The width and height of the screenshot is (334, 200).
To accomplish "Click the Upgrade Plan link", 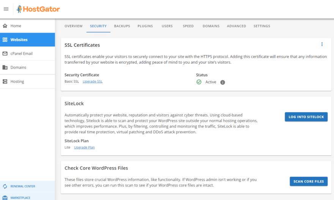I will pyautogui.click(x=84, y=147).
